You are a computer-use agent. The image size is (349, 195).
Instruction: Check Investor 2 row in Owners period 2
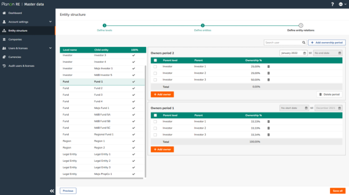[x=155, y=73]
